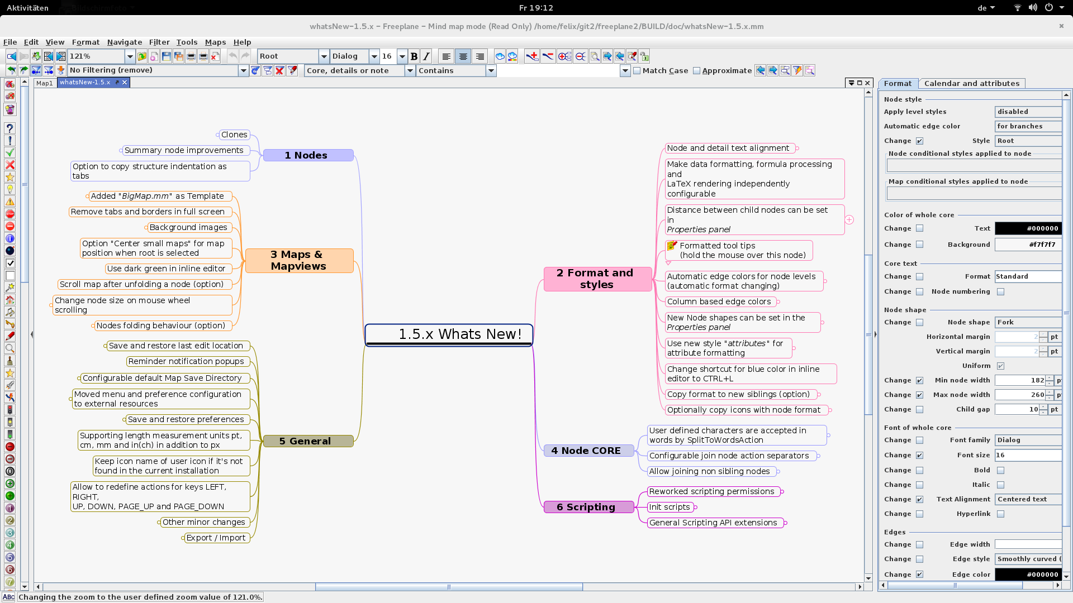Switch to the Calendar and attributes tab
1073x603 pixels.
[972, 83]
